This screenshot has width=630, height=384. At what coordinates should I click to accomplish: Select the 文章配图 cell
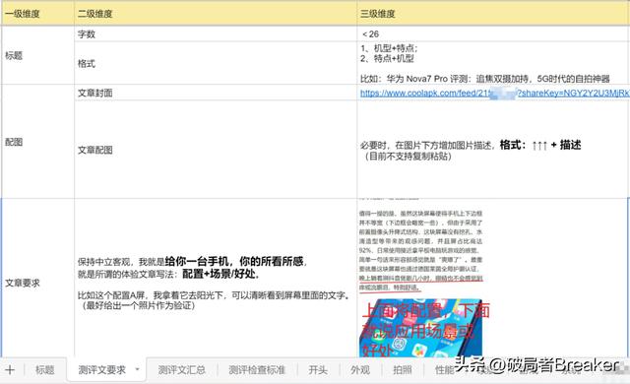coord(216,150)
